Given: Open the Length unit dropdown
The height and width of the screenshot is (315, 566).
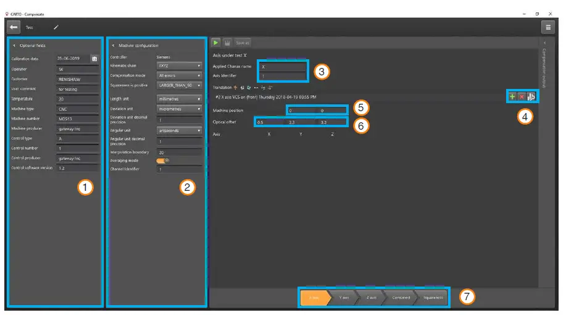Looking at the screenshot, I should point(180,99).
